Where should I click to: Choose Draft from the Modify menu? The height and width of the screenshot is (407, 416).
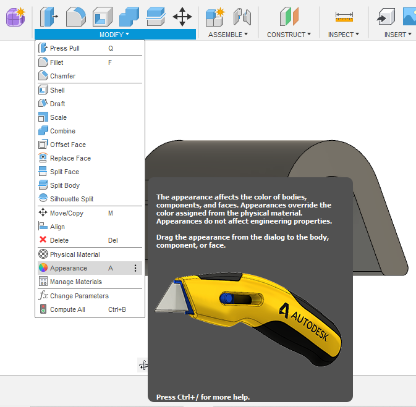tap(90, 104)
